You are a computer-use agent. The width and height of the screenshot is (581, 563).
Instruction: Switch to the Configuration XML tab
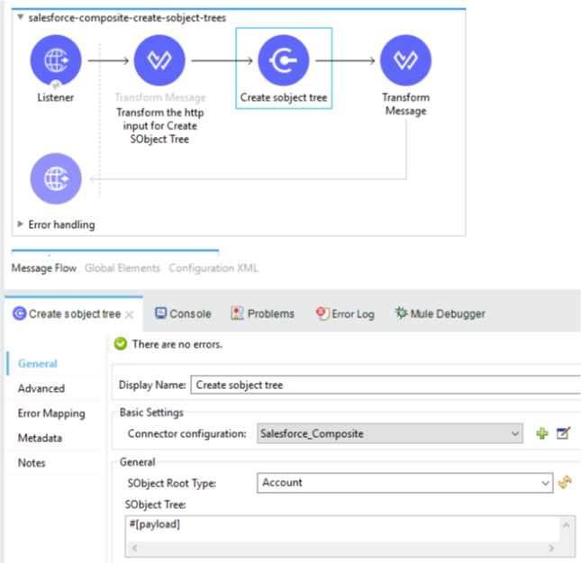coord(213,268)
